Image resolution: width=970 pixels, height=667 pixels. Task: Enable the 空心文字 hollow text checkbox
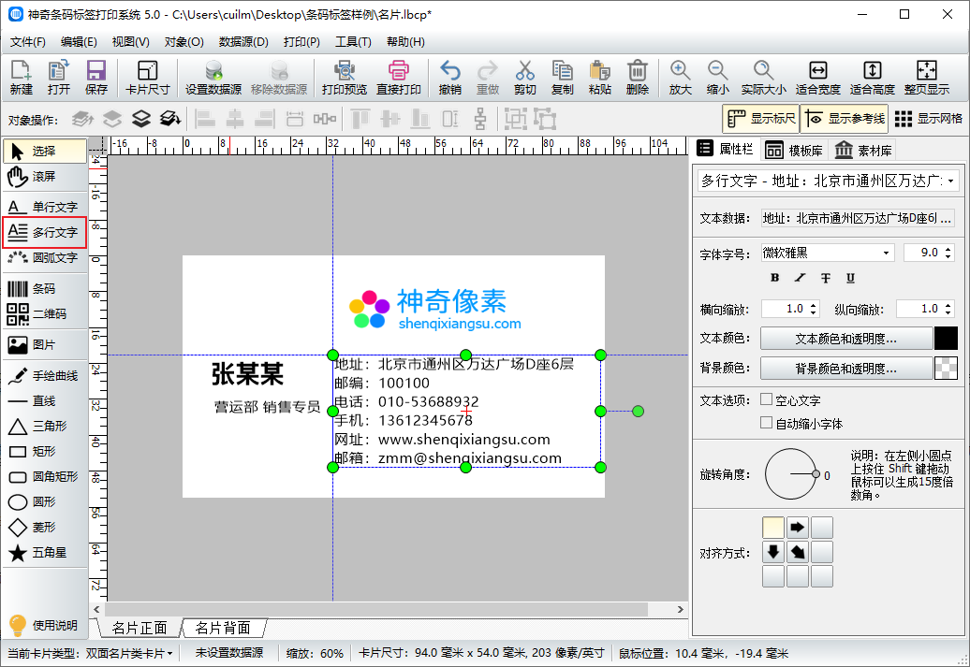click(x=766, y=399)
